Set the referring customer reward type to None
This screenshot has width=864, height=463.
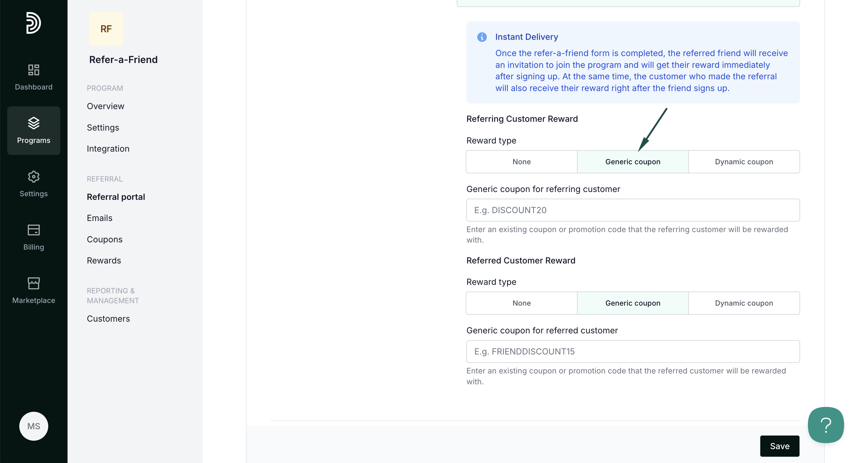521,162
